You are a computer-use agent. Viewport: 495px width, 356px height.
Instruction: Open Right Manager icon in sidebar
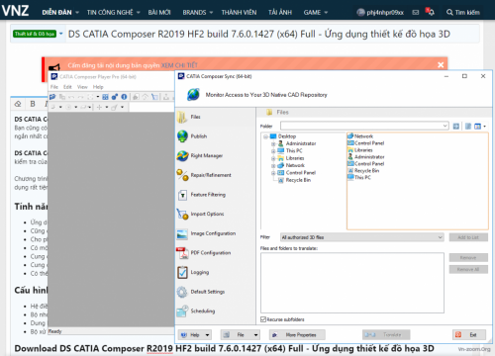(182, 155)
